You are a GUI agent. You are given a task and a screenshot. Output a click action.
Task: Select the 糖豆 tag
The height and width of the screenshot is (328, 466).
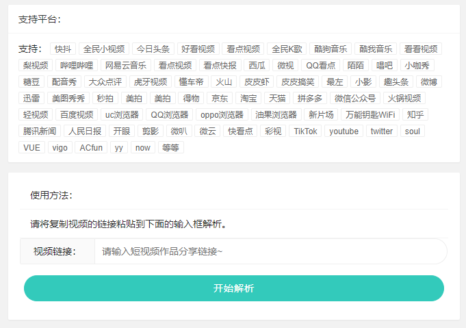pos(31,81)
